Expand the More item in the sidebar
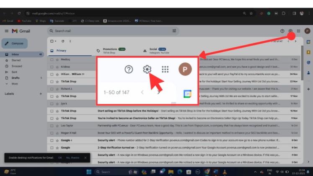The width and height of the screenshot is (313, 176). point(15,84)
